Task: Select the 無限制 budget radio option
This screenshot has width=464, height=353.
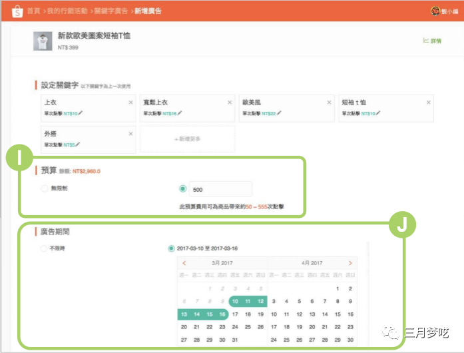Action: tap(44, 189)
